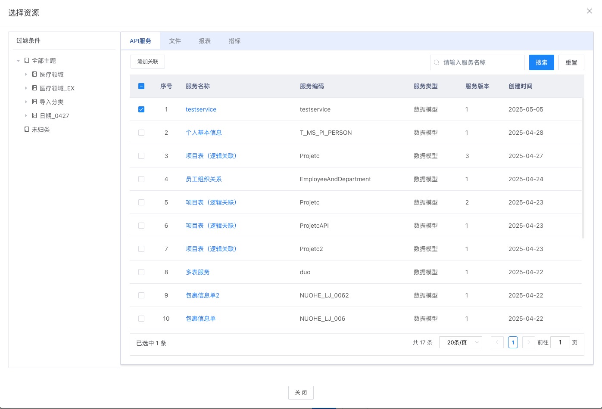Go to next page arrow in pagination
The height and width of the screenshot is (409, 602).
pyautogui.click(x=528, y=342)
